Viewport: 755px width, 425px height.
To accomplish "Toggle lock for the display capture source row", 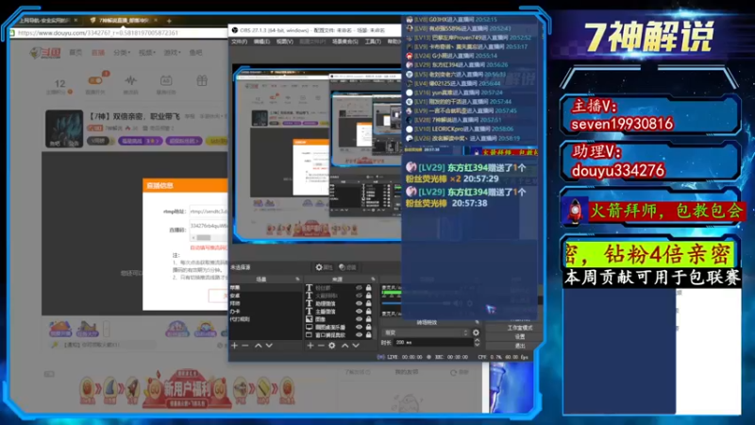I will [x=369, y=327].
